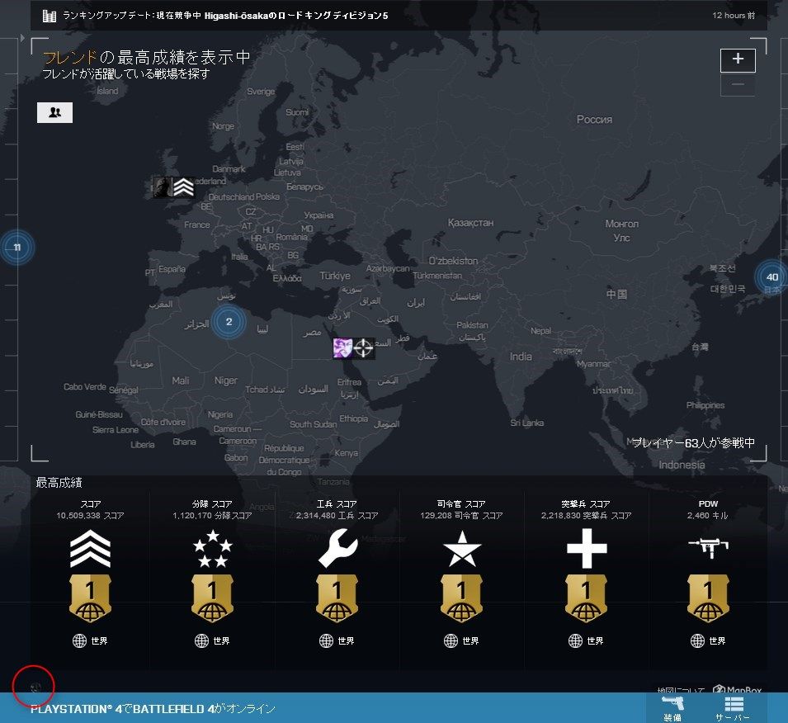Click the '2,460 キル' value
Image resolution: width=788 pixels, height=723 pixels.
click(x=708, y=516)
